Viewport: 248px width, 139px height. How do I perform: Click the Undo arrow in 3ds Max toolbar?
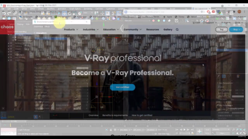click(4, 13)
